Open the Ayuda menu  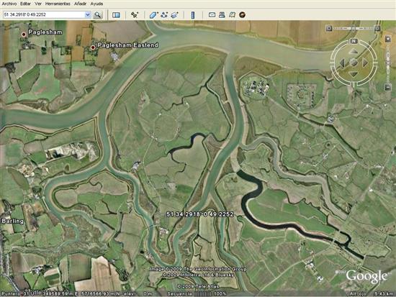pyautogui.click(x=96, y=4)
